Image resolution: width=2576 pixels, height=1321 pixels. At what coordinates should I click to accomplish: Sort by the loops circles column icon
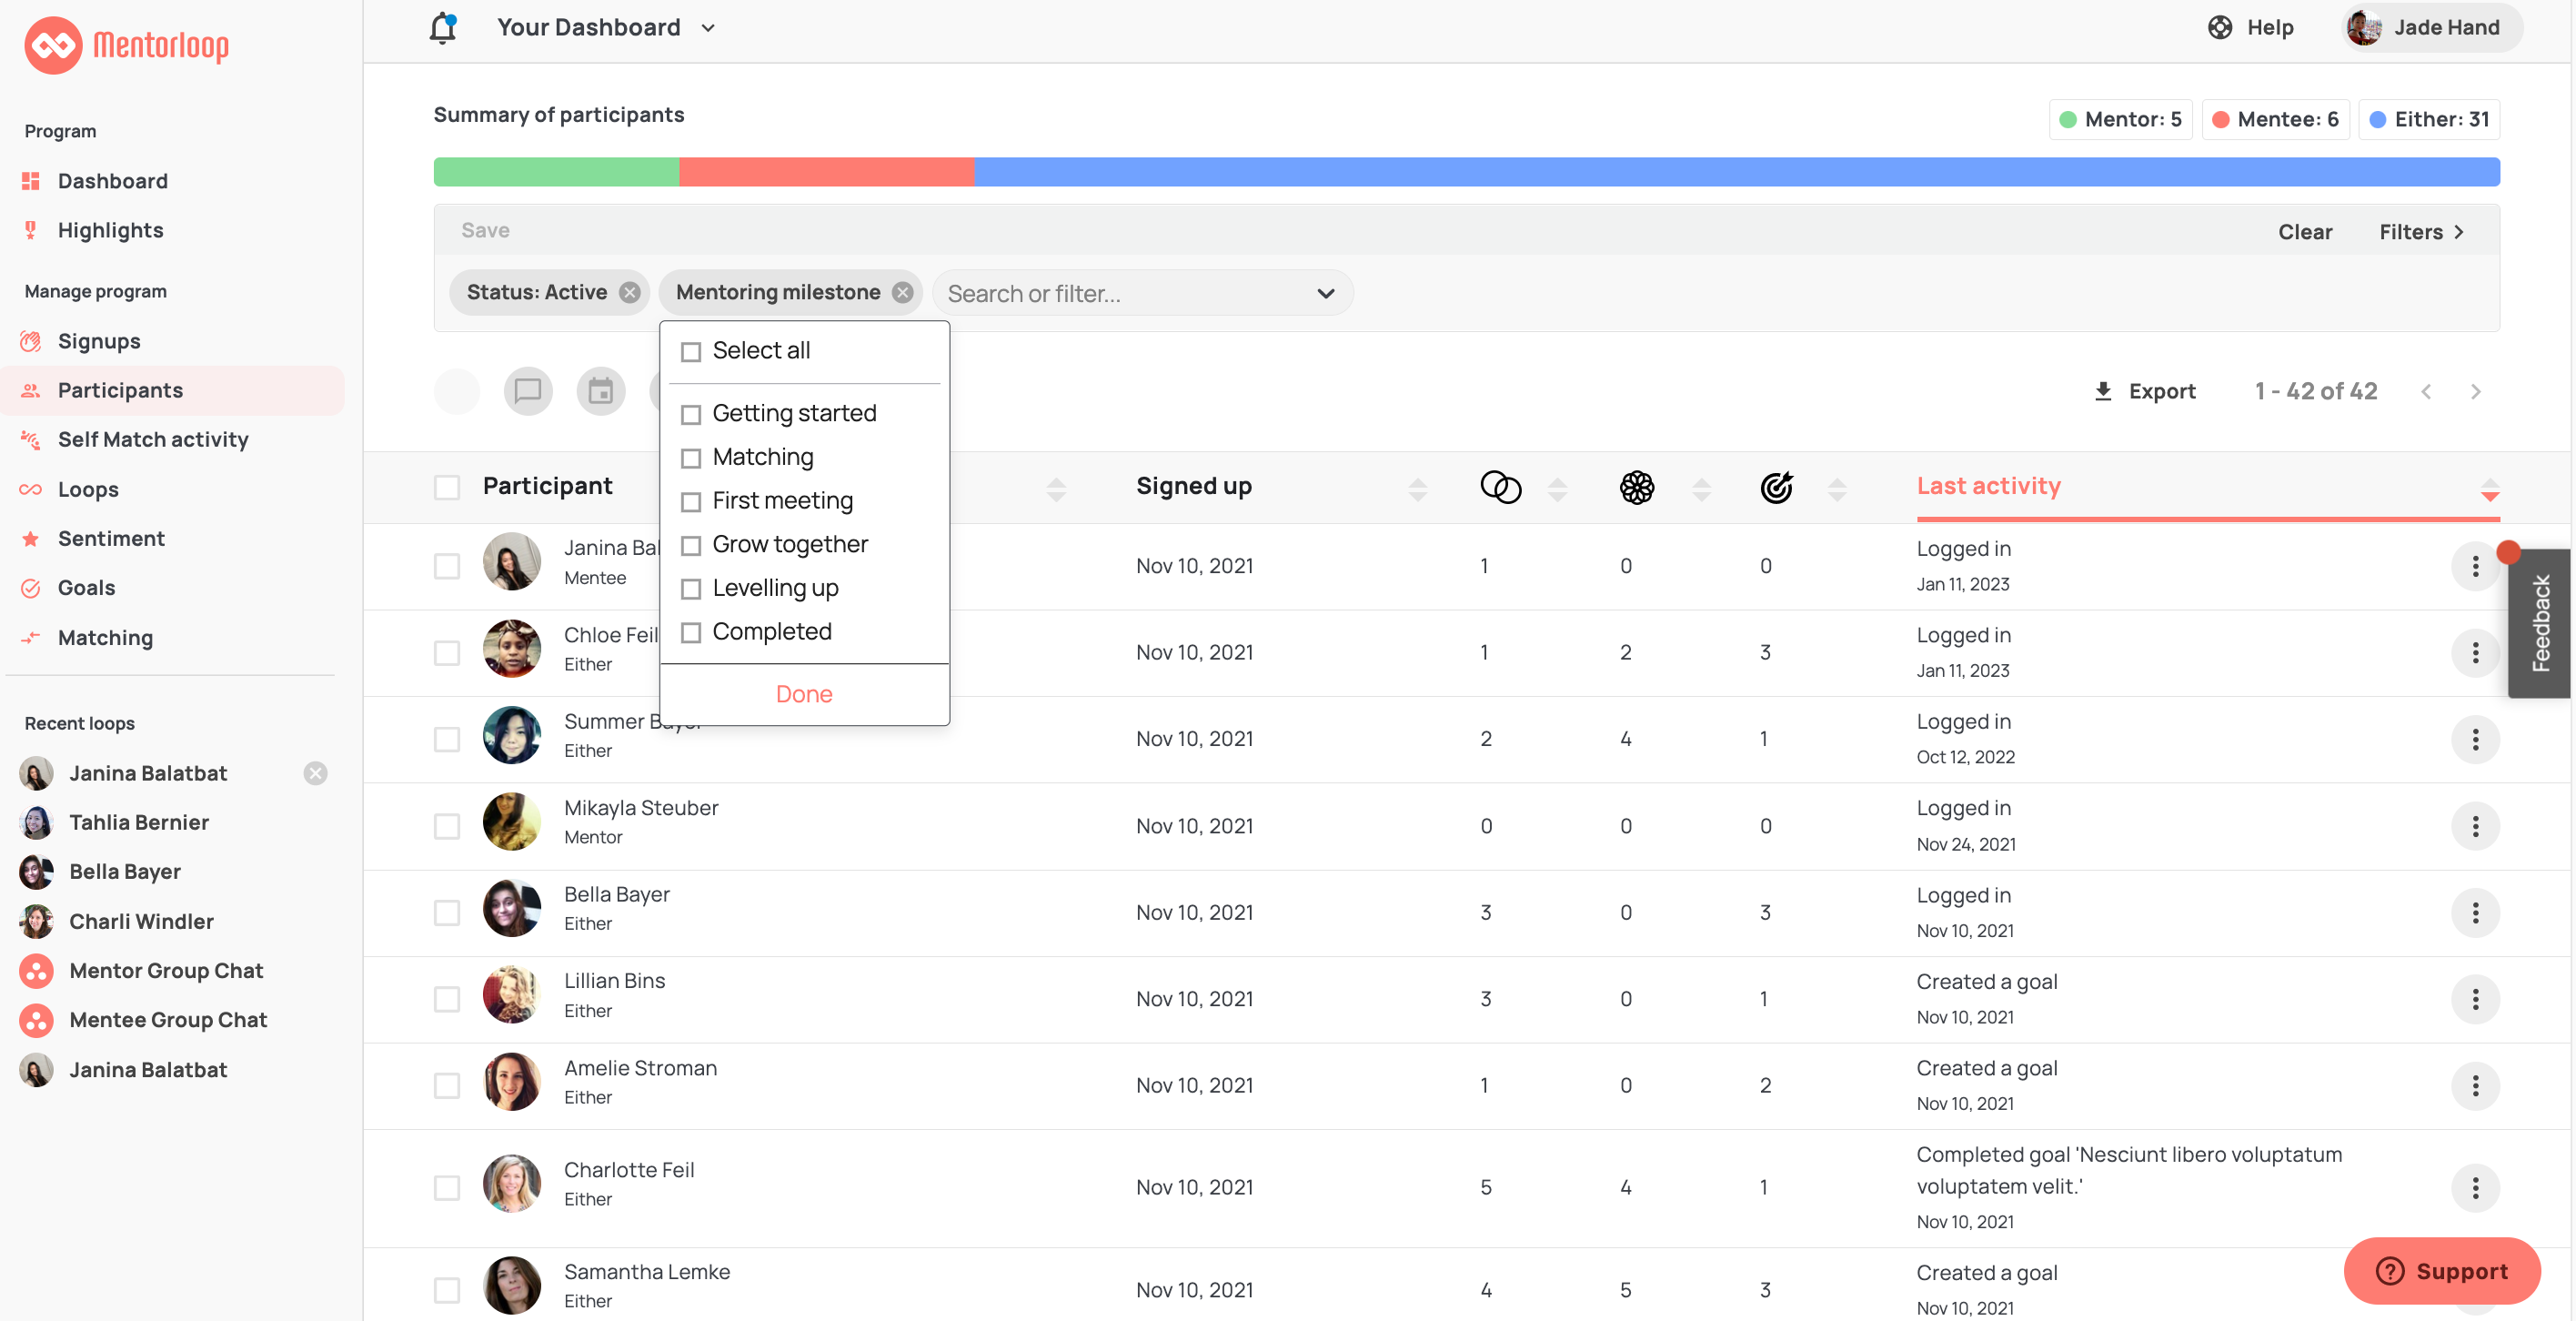(1500, 487)
